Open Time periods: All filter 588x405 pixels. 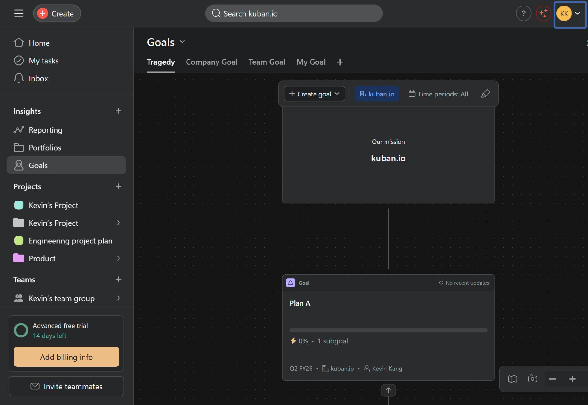pyautogui.click(x=438, y=94)
